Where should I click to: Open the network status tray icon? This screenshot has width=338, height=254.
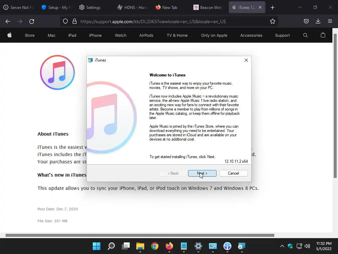tap(299, 246)
